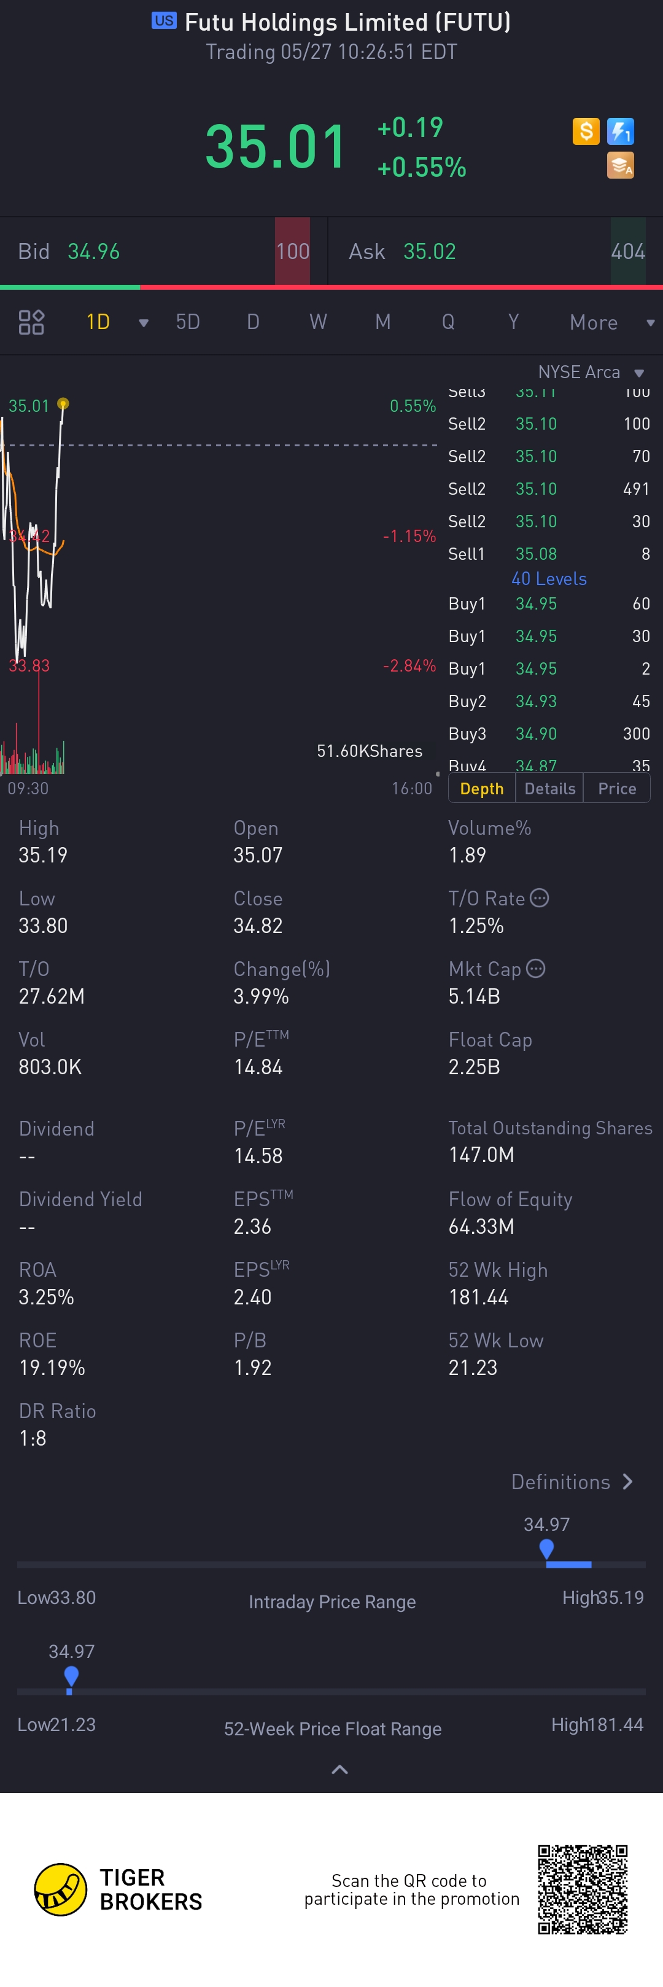Viewport: 663px width, 1987px height.
Task: Tap the QR code image
Action: pyautogui.click(x=583, y=1890)
